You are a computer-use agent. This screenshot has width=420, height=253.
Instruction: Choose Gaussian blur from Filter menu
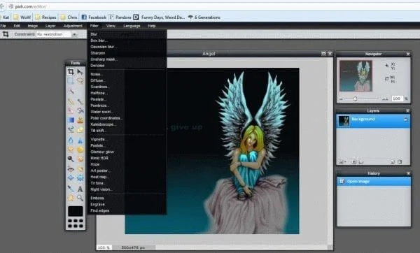tap(104, 47)
